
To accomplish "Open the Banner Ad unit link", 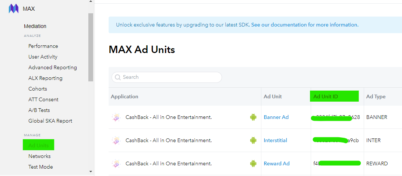I will 276,117.
